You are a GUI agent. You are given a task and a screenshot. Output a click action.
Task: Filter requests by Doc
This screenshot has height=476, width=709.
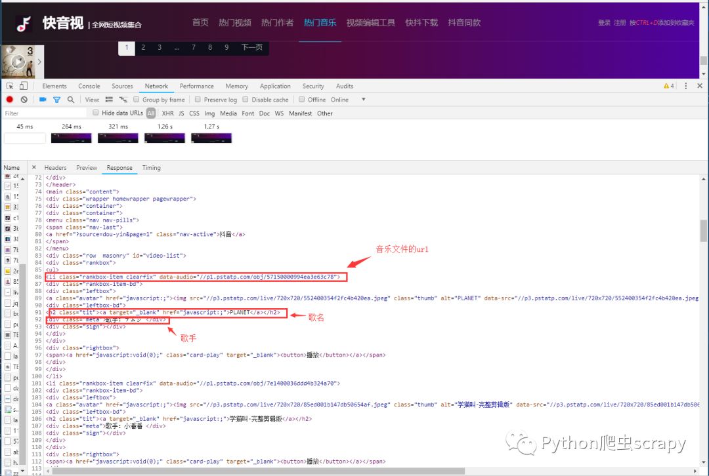265,113
